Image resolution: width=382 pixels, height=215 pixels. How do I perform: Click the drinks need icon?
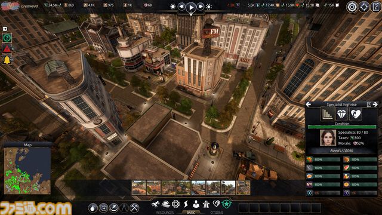(x=346, y=176)
